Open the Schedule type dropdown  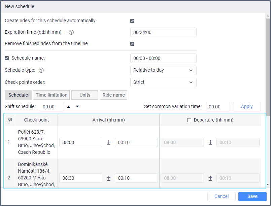click(x=163, y=70)
